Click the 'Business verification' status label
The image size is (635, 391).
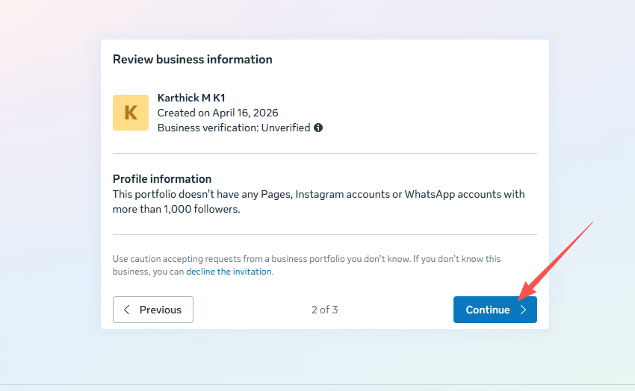(207, 128)
